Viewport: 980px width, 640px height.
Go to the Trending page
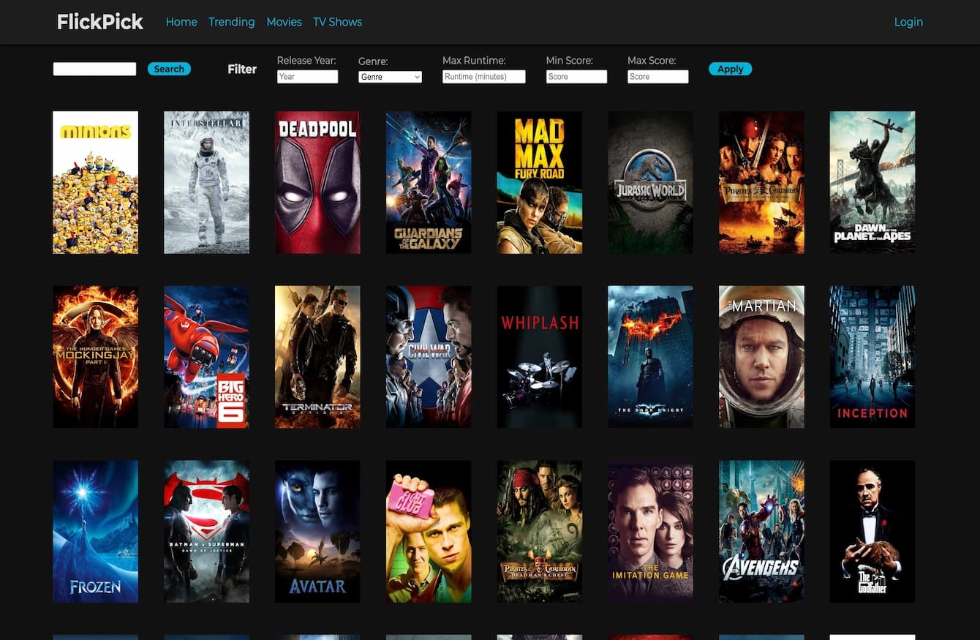[x=231, y=22]
